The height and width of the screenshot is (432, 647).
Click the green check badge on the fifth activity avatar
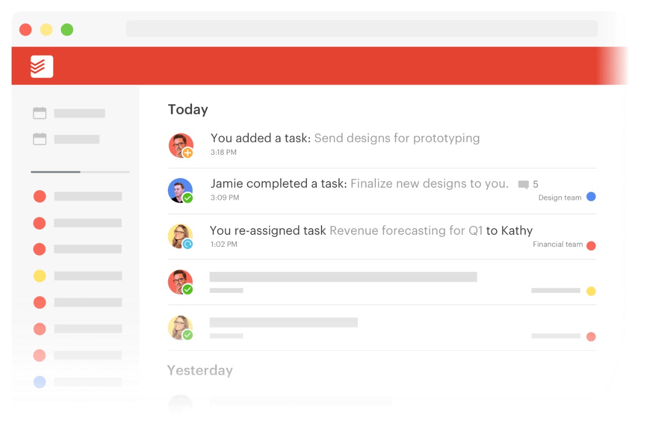(x=188, y=335)
